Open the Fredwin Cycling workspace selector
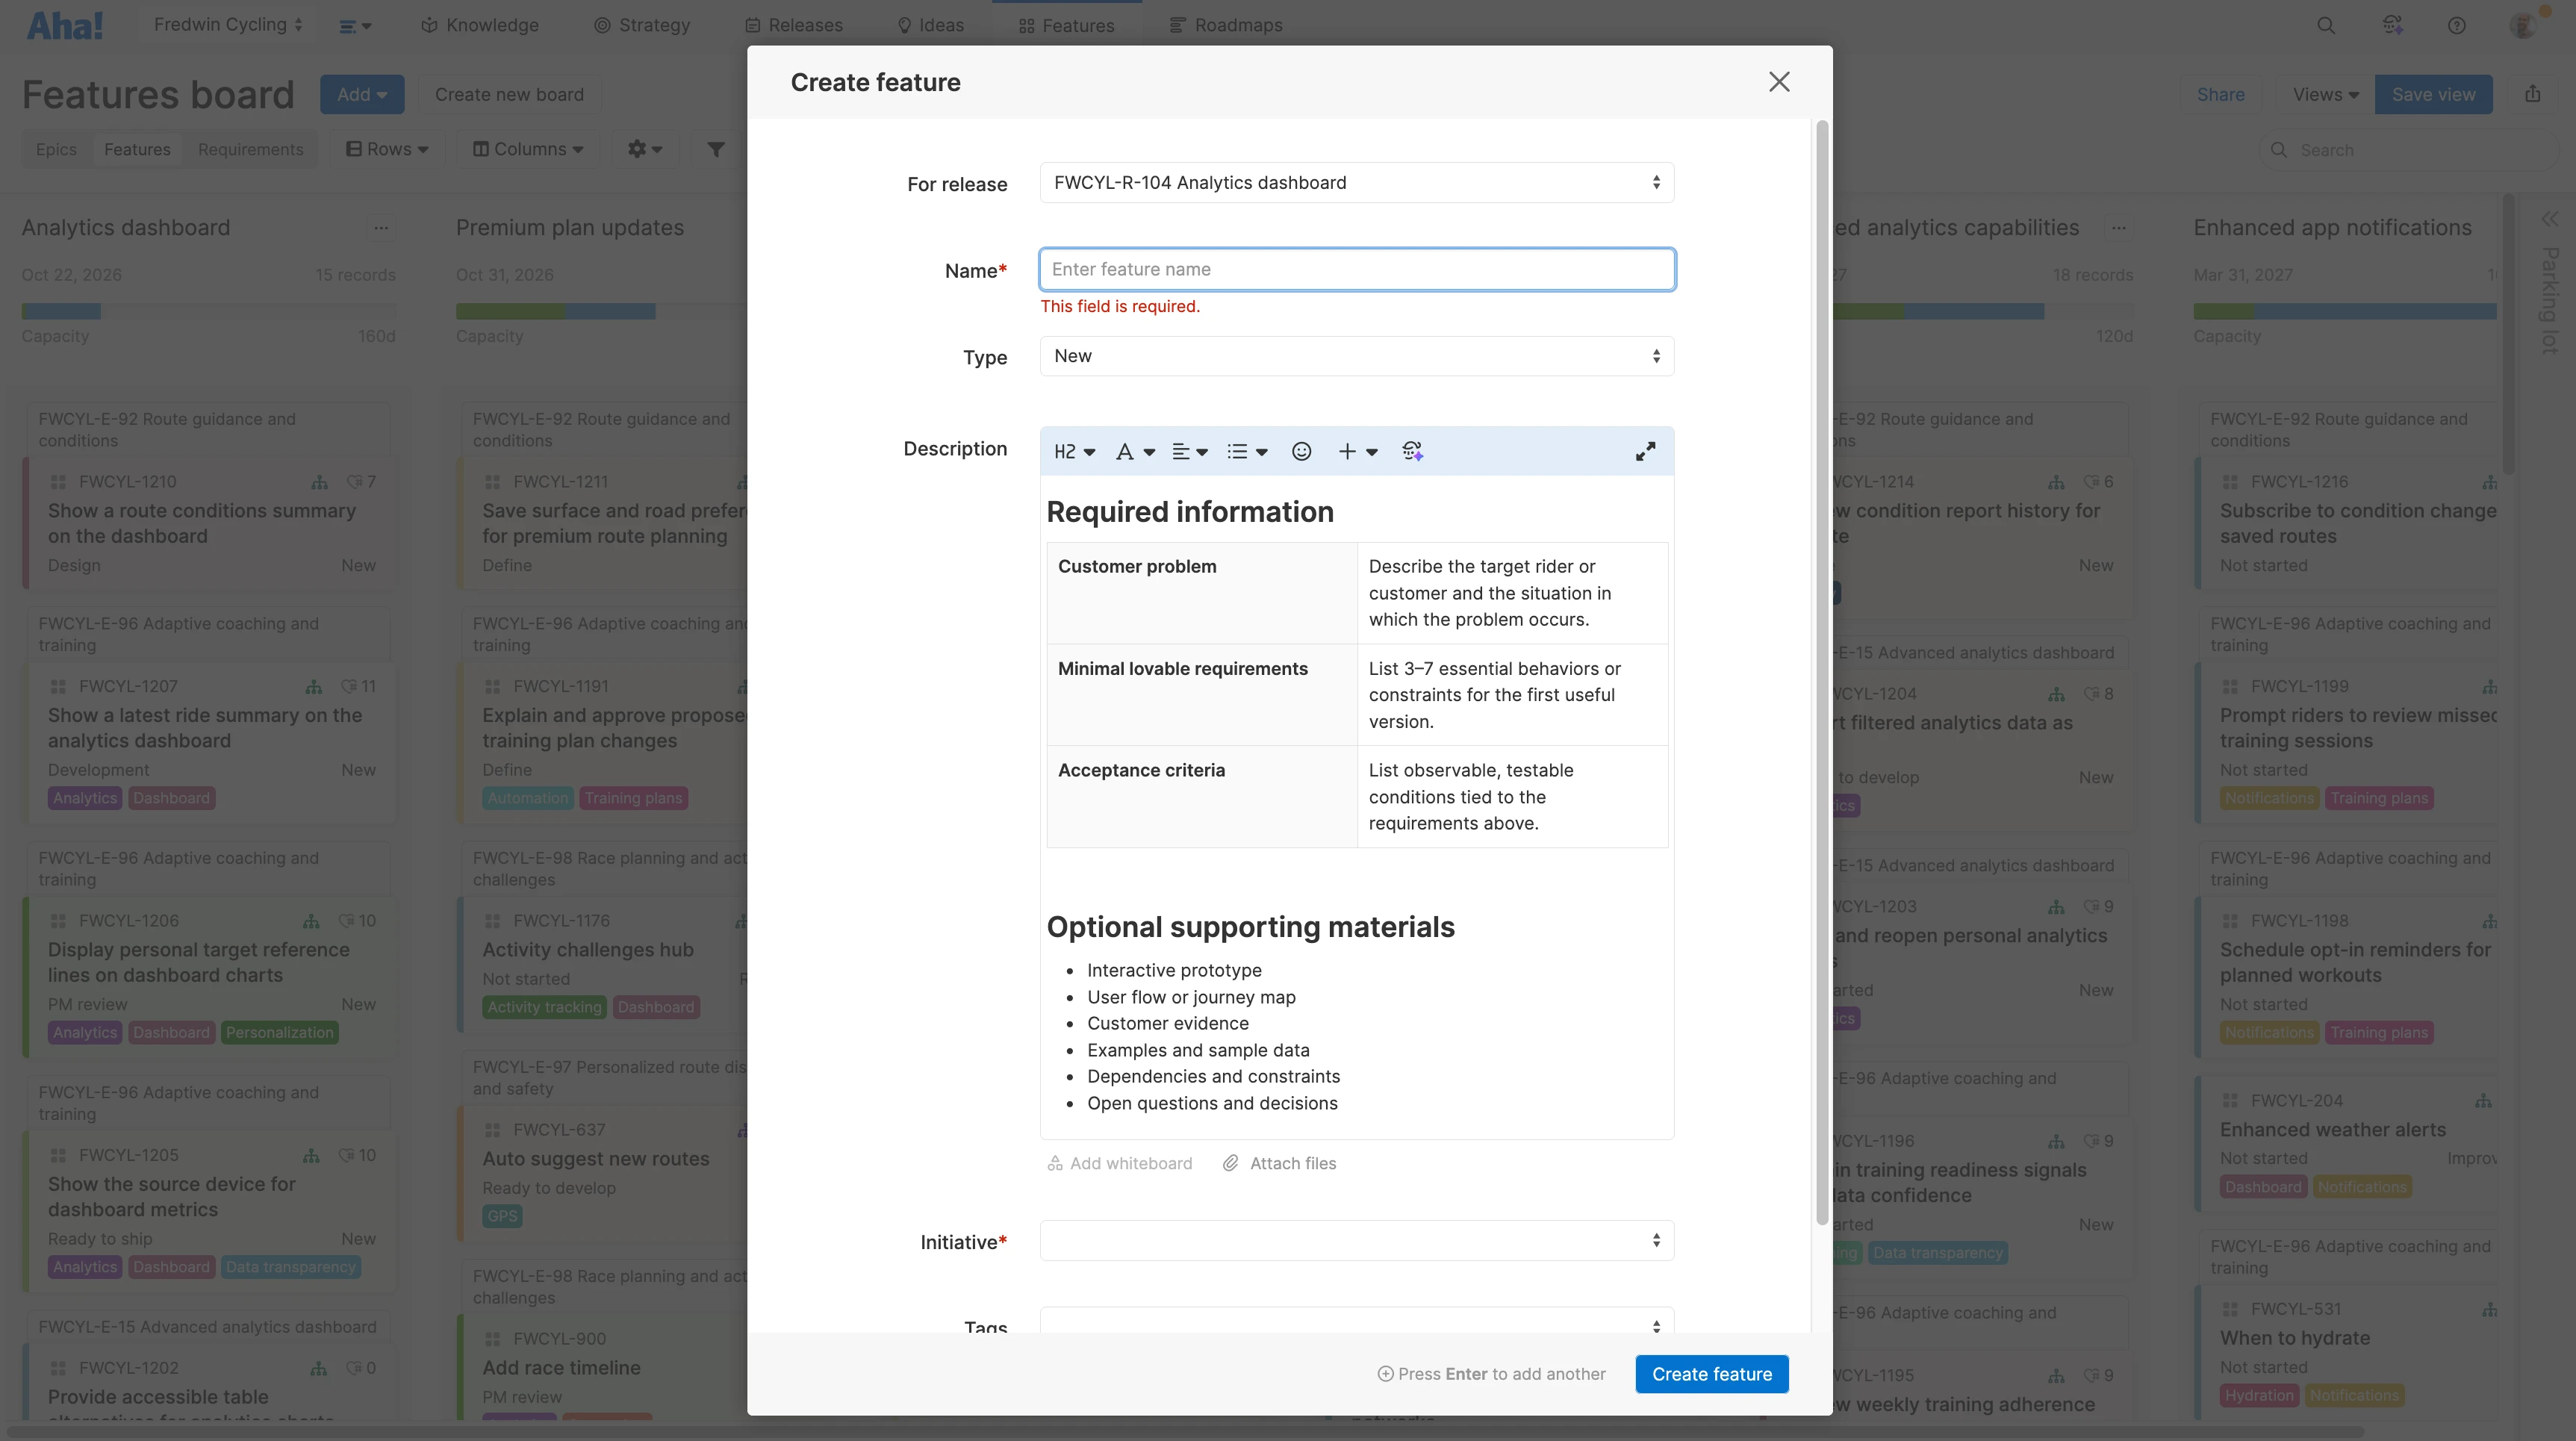2576x1441 pixels. click(x=228, y=25)
